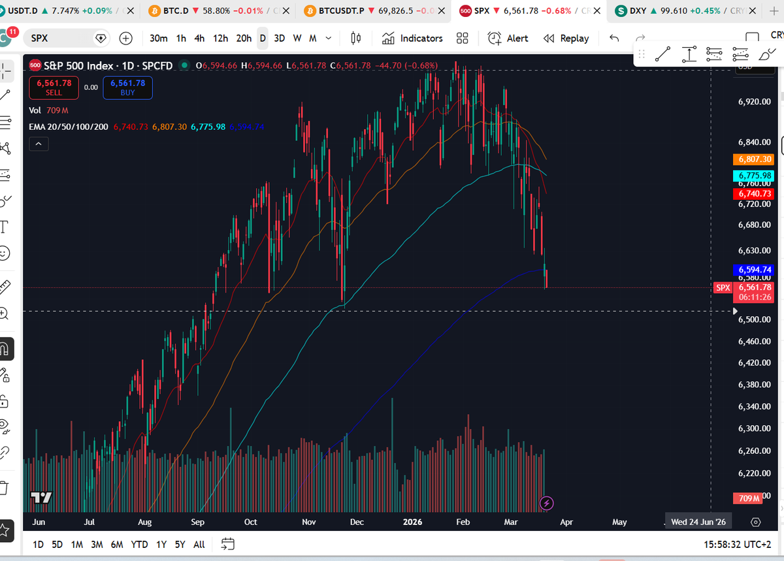Switch to the 12h timeframe
784x561 pixels.
221,39
